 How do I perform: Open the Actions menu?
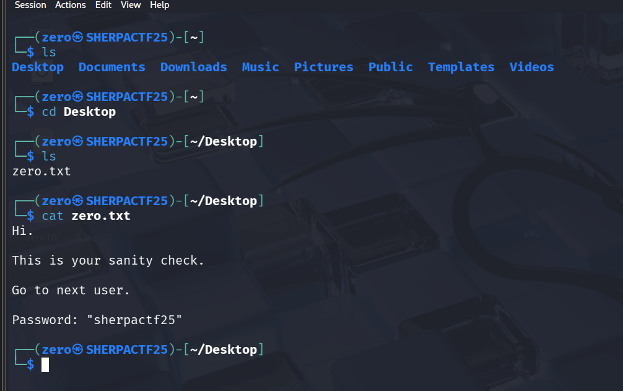point(71,5)
